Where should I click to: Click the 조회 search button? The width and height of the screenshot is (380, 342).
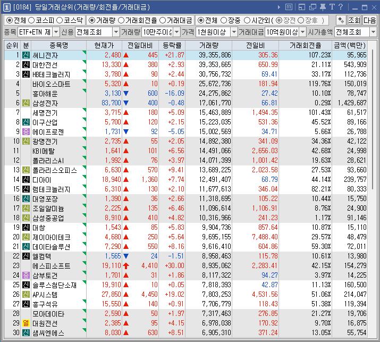pos(354,20)
